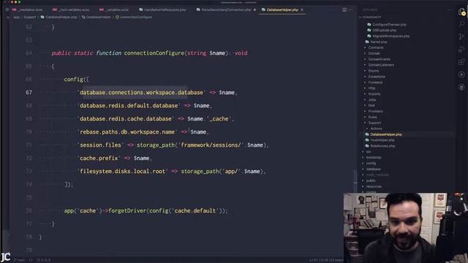Screen dimensions: 468x263
Task: Click PHP icon of ConfigureThemes.php file
Action: (x=369, y=24)
